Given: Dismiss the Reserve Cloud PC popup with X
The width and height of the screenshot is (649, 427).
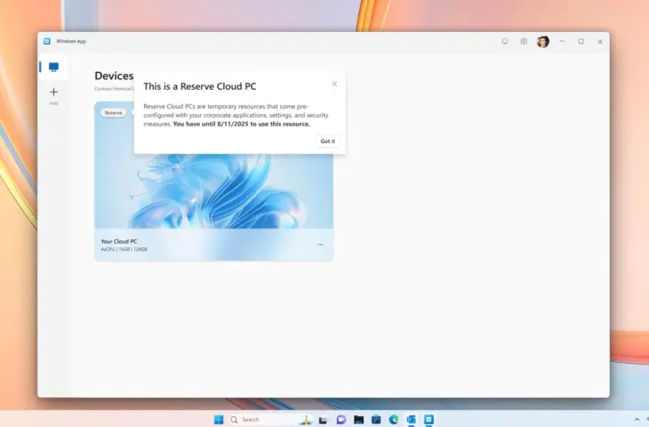Looking at the screenshot, I should click(334, 85).
